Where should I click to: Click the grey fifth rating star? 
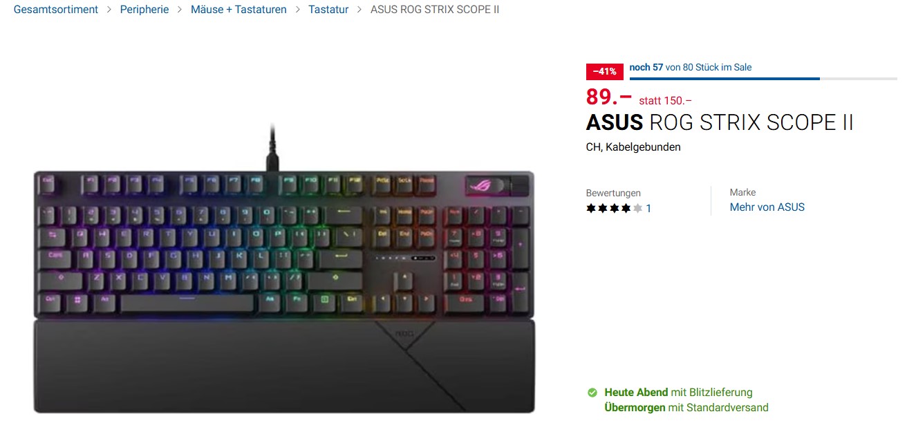pyautogui.click(x=637, y=208)
